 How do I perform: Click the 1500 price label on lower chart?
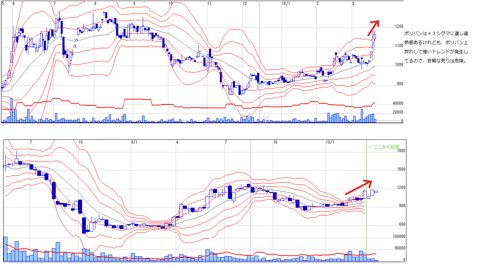coord(402,169)
